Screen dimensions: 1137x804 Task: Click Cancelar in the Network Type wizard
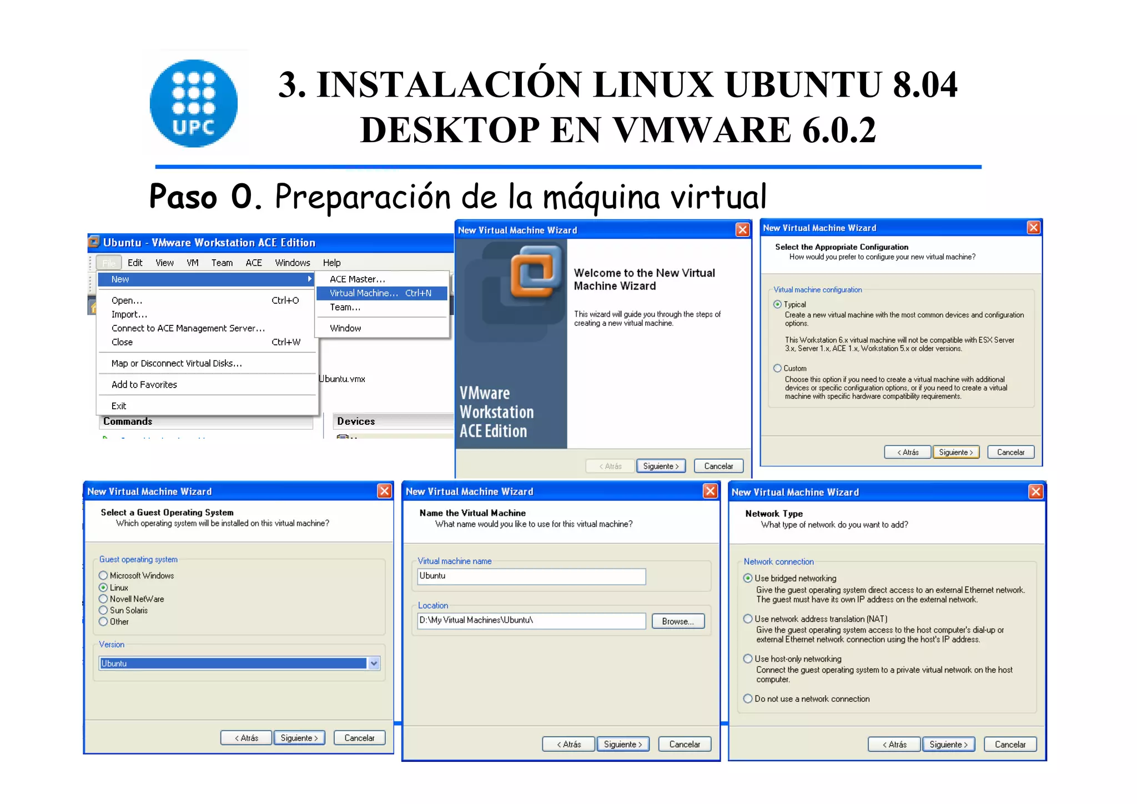click(1010, 744)
